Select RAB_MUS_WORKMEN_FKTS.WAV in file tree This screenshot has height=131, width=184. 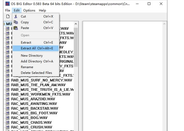(41, 94)
